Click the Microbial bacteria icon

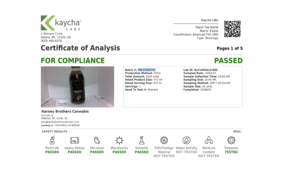97,141
